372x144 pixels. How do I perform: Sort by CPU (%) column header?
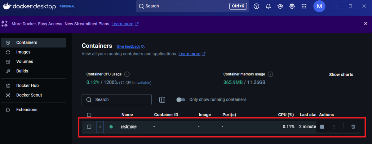pyautogui.click(x=286, y=115)
